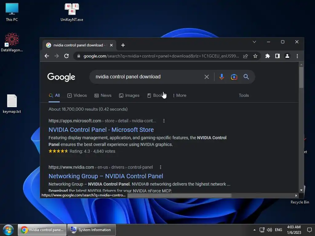Select the DataWagon desktop shortcut
Image resolution: width=315 pixels, height=236 pixels.
point(12,42)
